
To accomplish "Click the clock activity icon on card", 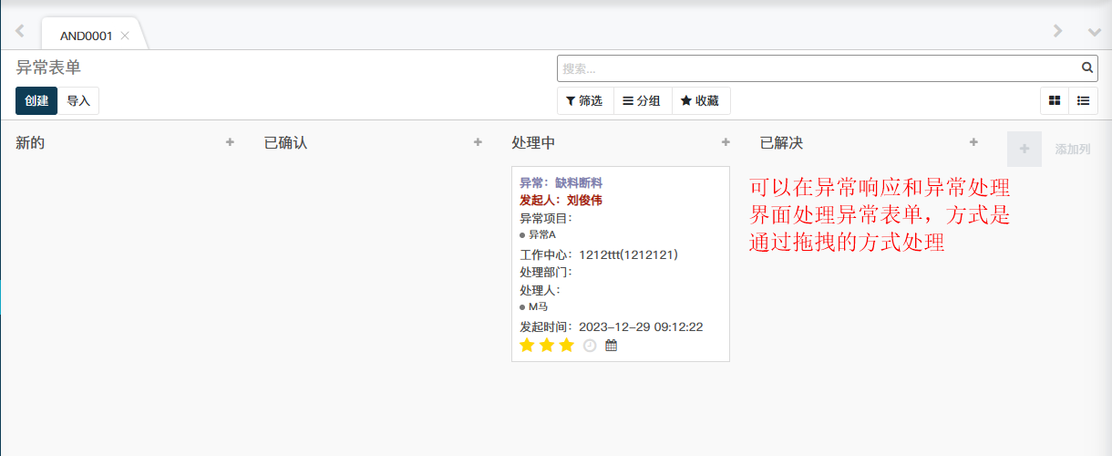I will (590, 346).
